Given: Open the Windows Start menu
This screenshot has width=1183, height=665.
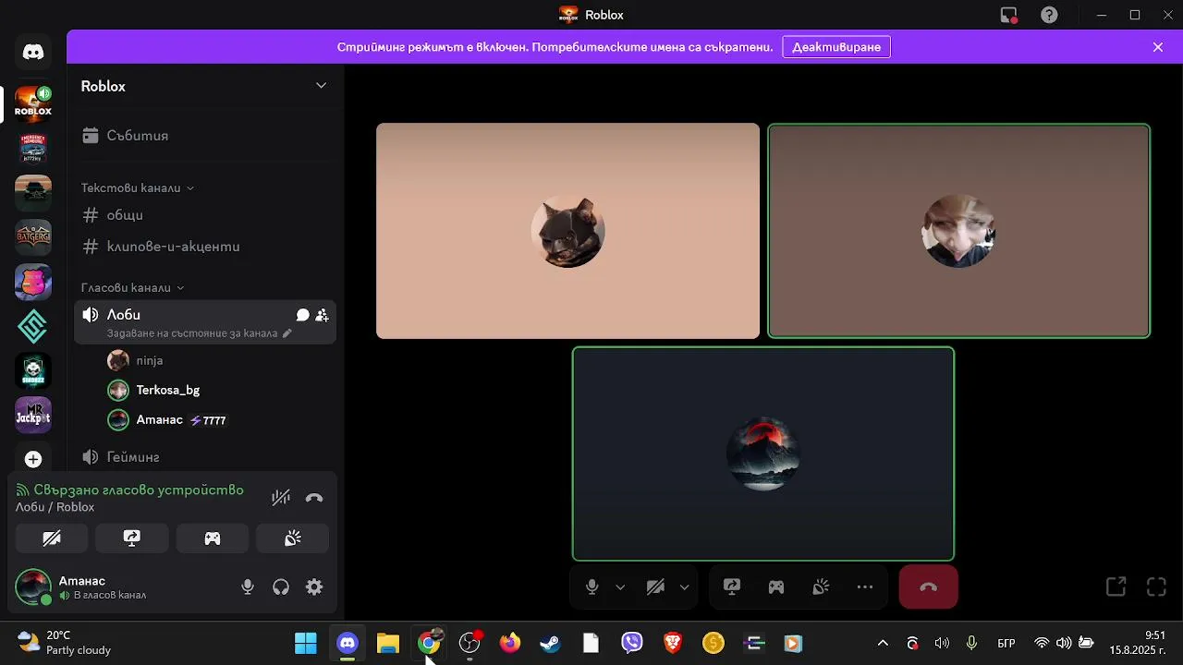Looking at the screenshot, I should [x=306, y=643].
